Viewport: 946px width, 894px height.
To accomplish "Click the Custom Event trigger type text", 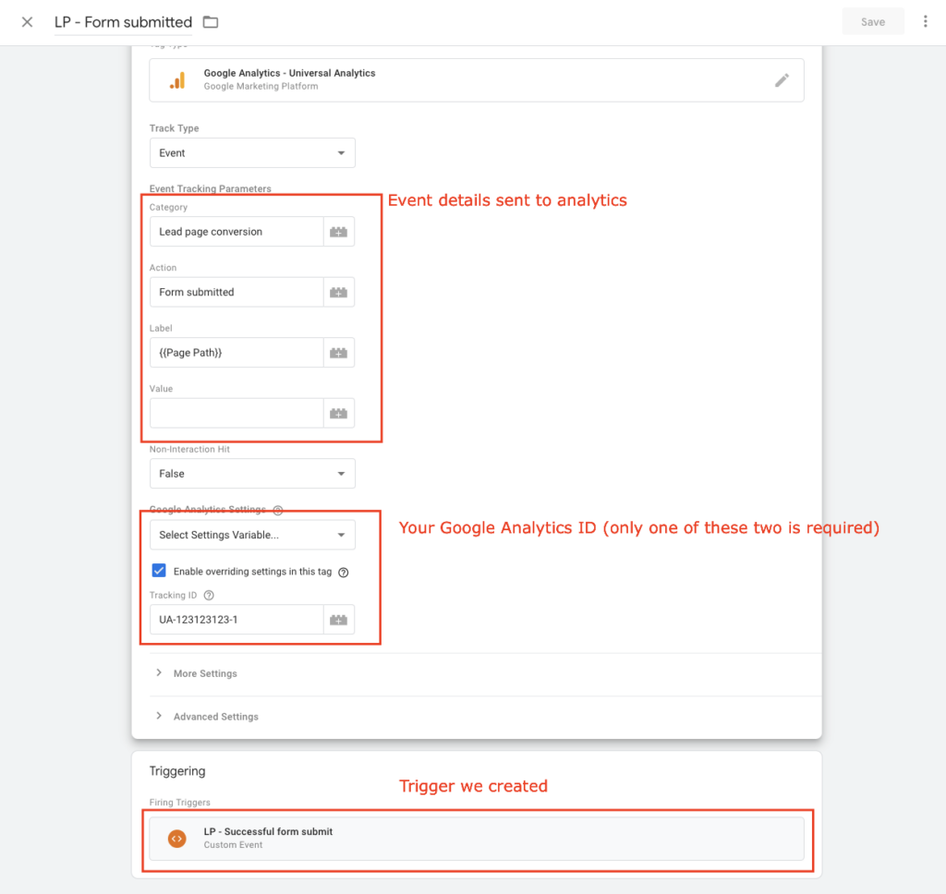I will (x=233, y=845).
